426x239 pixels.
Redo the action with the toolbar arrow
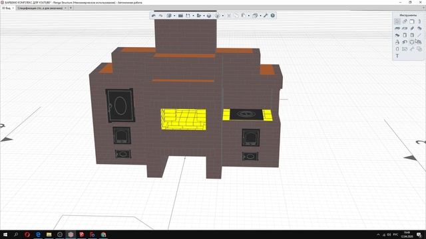pos(160,16)
